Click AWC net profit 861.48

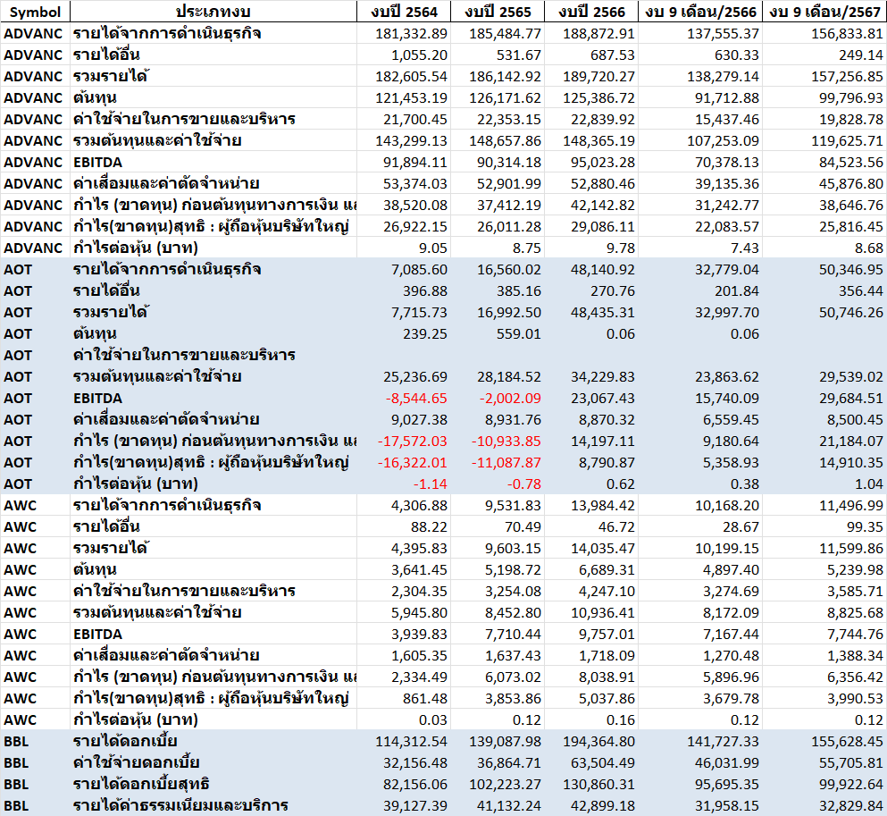425,700
